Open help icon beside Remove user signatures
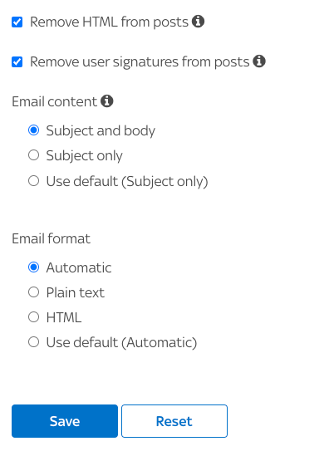 click(x=259, y=61)
